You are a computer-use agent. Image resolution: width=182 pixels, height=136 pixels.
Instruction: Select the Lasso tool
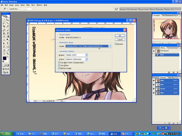coord(4,23)
